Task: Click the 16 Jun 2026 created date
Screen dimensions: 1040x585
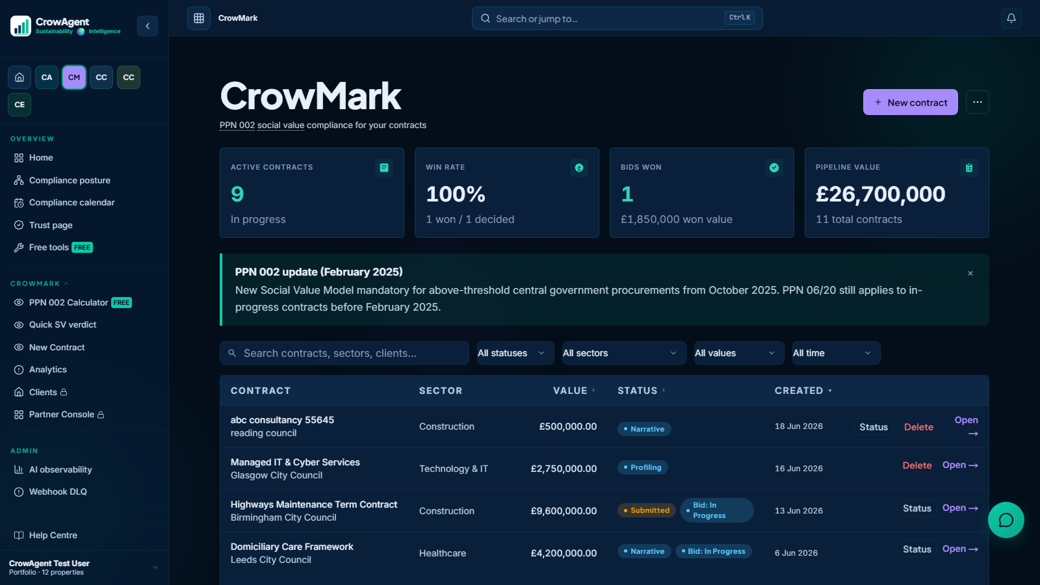Action: coord(799,469)
